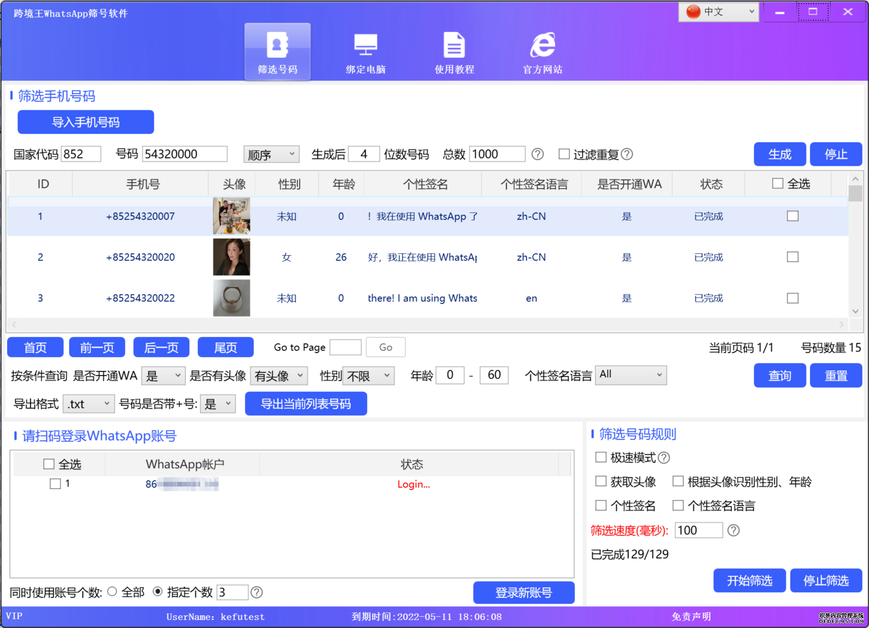Click the help icon beside 过滤重复 option

coord(627,154)
